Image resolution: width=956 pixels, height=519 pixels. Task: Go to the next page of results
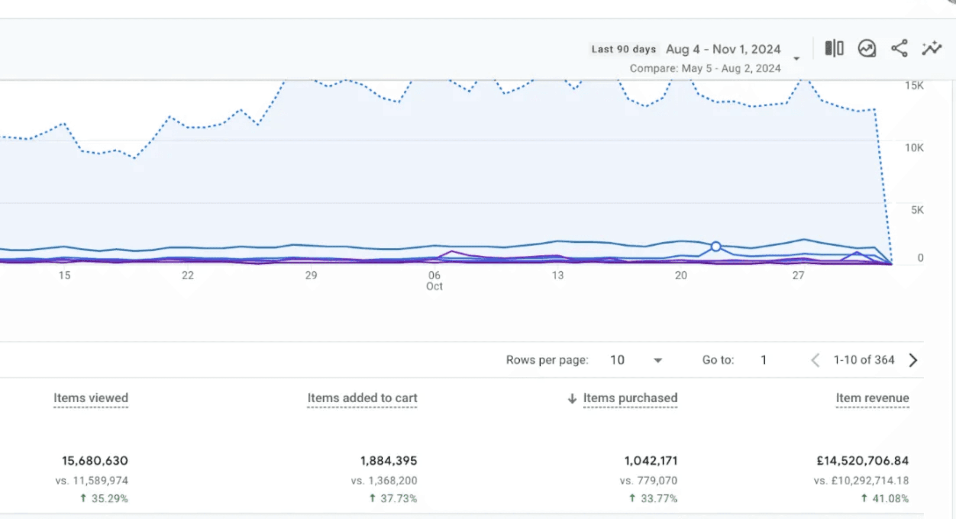[913, 360]
